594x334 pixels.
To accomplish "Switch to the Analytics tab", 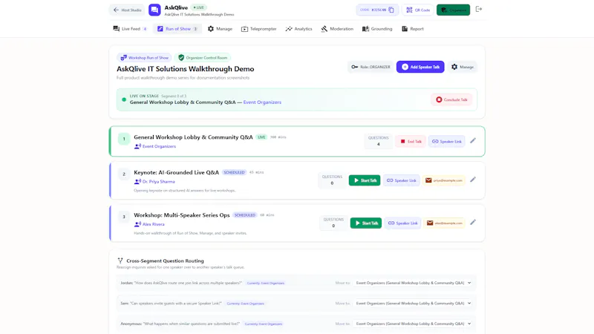I will (299, 29).
